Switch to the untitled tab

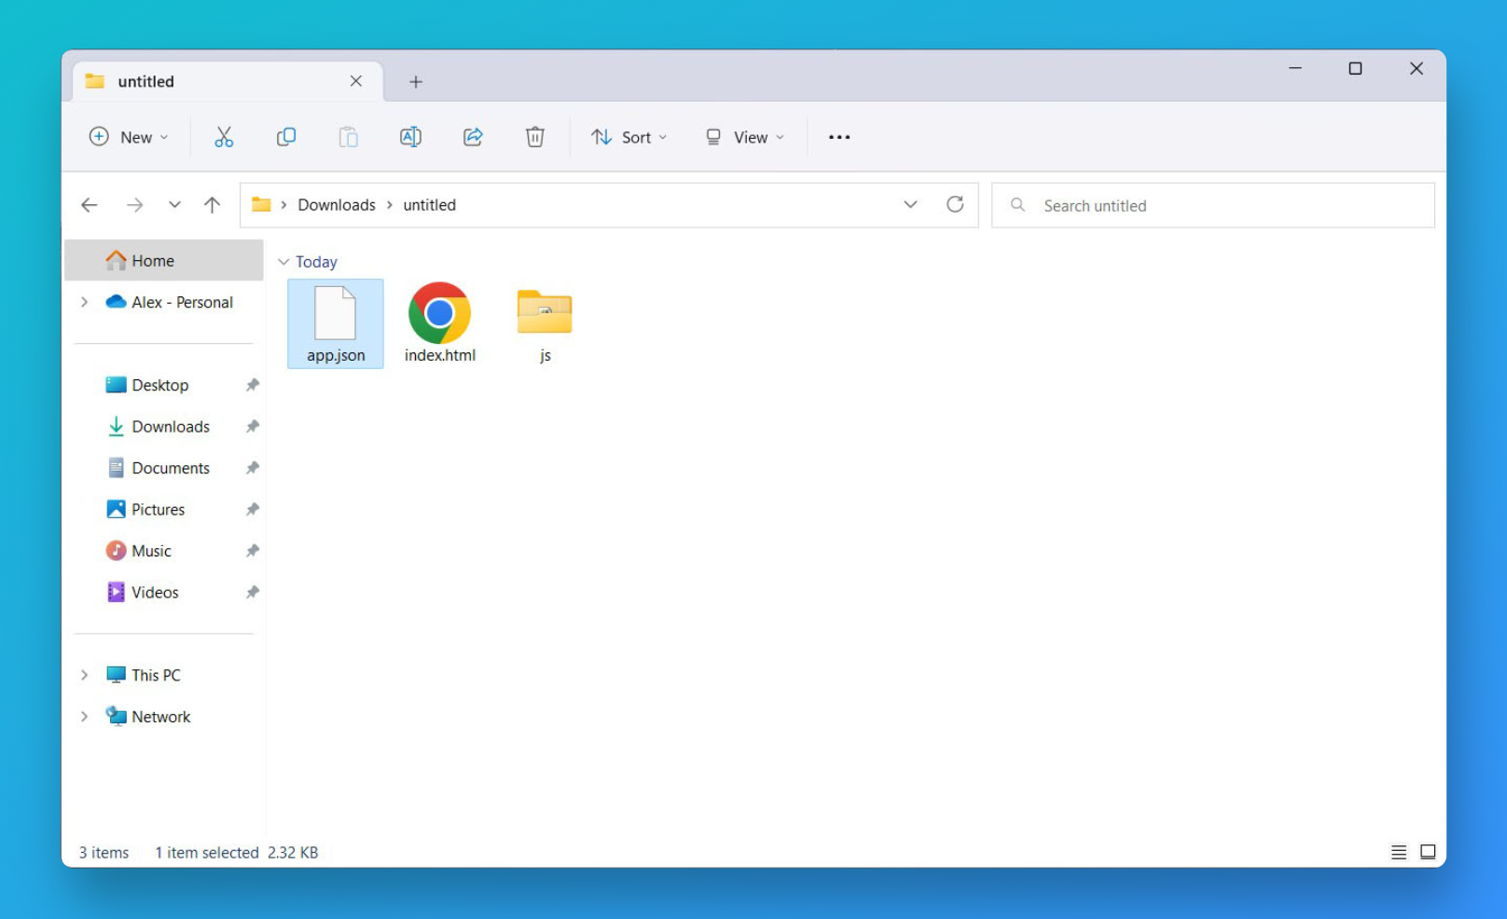click(x=186, y=81)
